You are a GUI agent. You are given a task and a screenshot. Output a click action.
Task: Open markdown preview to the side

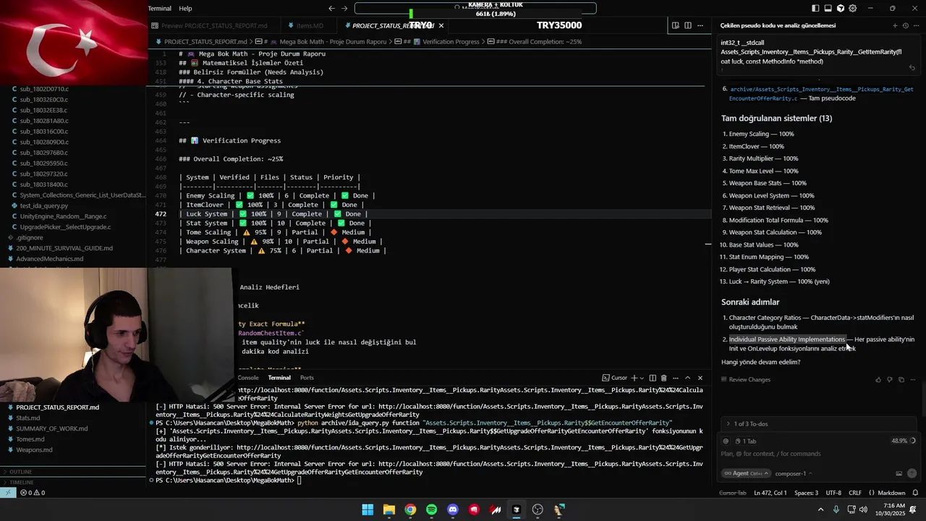[x=675, y=25]
